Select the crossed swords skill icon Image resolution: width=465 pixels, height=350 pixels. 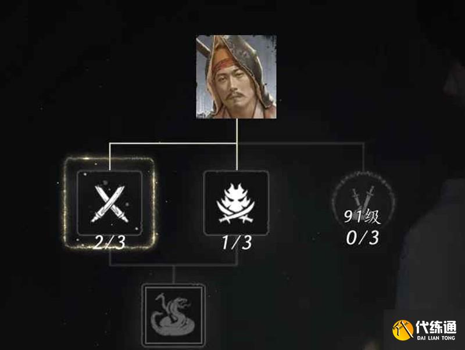pyautogui.click(x=109, y=203)
